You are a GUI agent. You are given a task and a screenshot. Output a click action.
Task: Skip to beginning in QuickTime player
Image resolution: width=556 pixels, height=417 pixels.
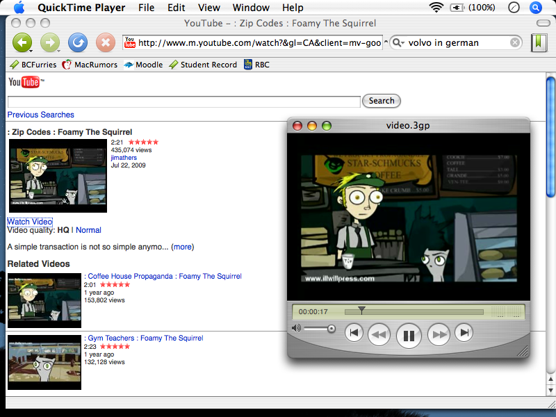click(x=354, y=333)
